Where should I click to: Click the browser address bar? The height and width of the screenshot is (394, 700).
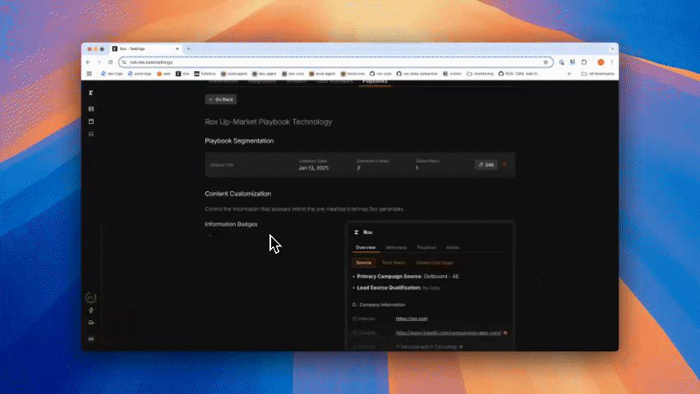click(x=329, y=62)
